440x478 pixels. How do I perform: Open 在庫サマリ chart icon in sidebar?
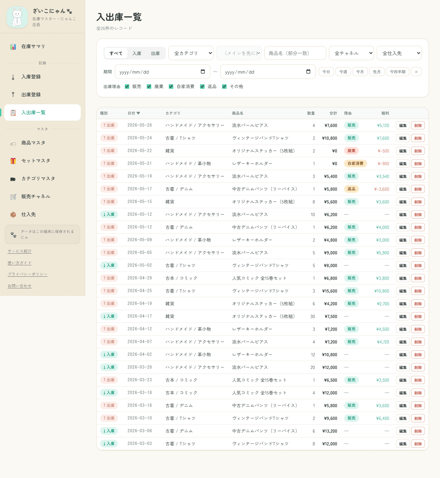click(13, 47)
